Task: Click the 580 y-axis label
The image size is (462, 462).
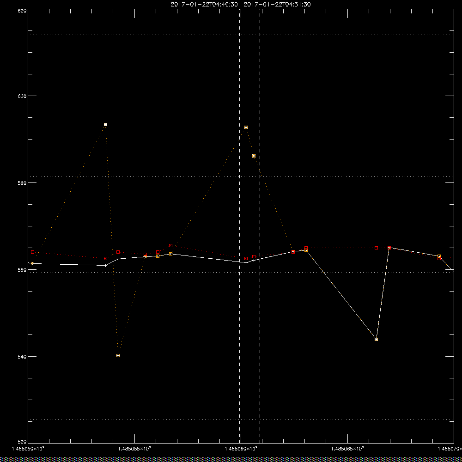Action: [x=22, y=182]
